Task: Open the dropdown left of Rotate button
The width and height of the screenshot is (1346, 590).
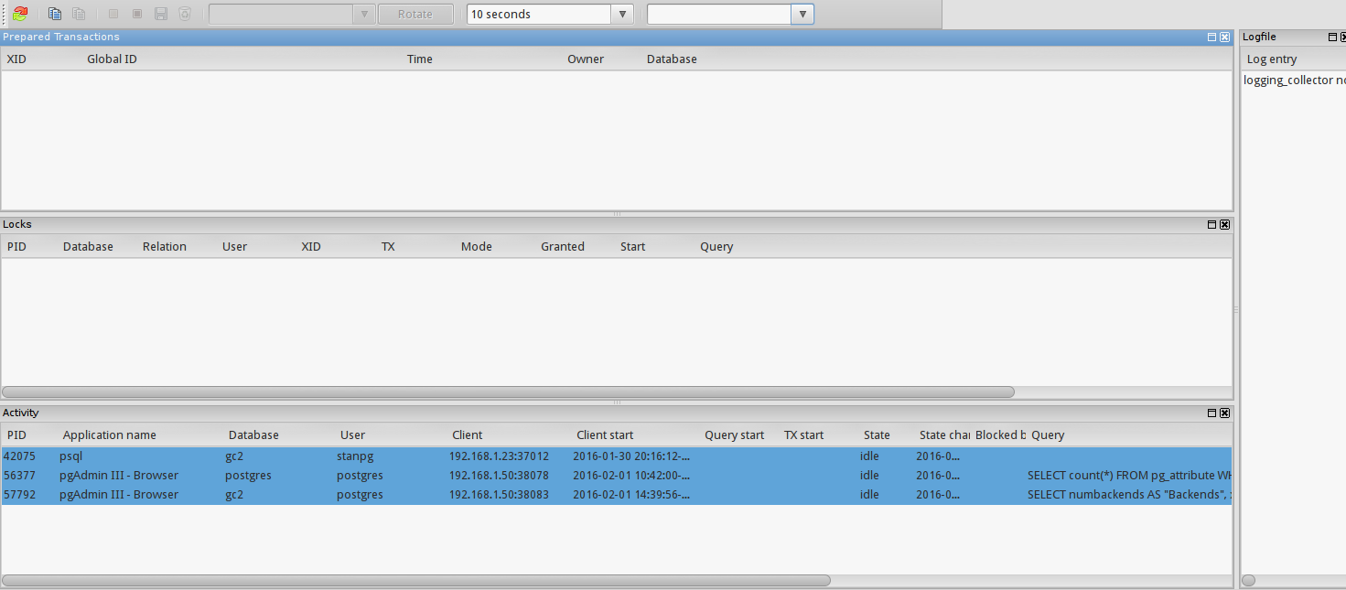Action: tap(365, 14)
